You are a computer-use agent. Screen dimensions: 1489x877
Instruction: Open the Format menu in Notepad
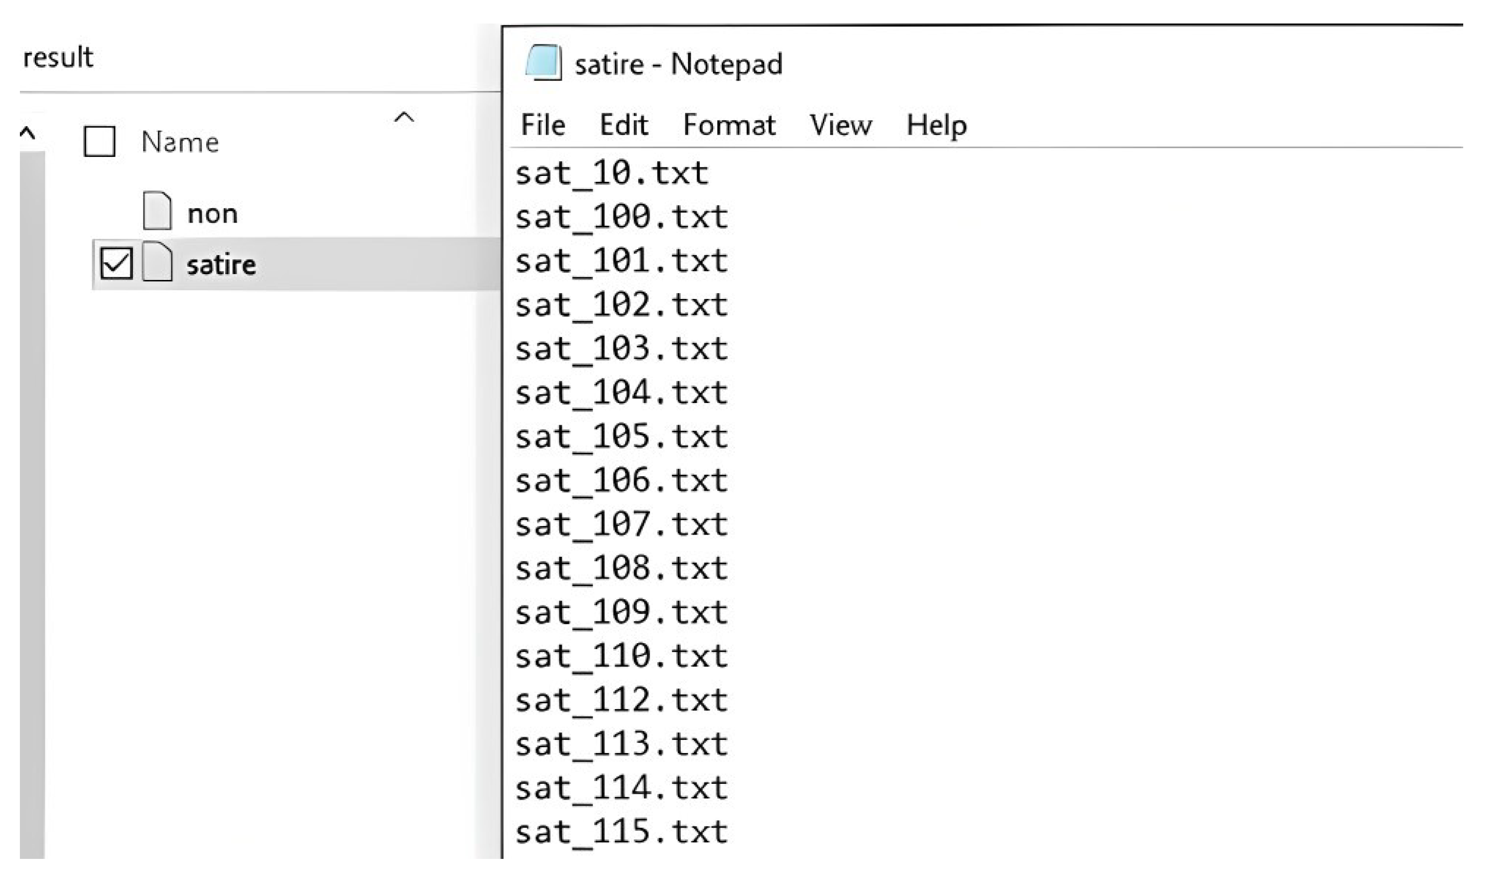point(729,125)
